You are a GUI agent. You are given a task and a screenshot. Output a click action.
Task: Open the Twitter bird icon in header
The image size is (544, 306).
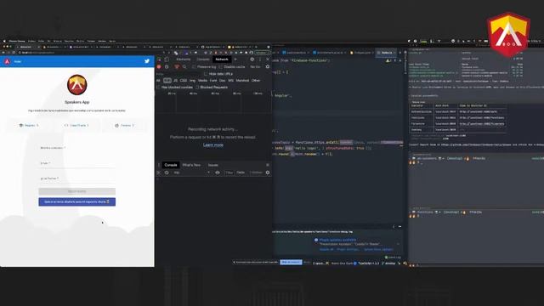(x=147, y=61)
